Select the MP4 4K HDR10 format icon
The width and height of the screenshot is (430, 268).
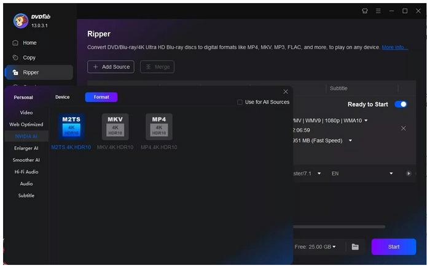coord(159,126)
